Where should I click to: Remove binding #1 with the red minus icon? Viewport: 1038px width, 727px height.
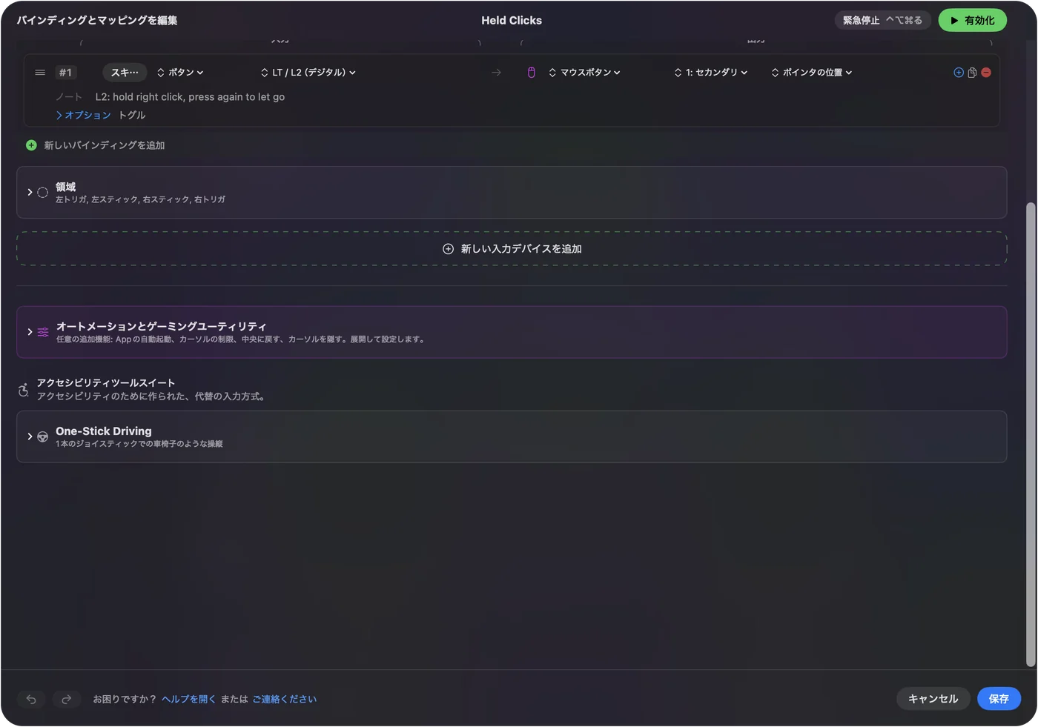tap(986, 73)
